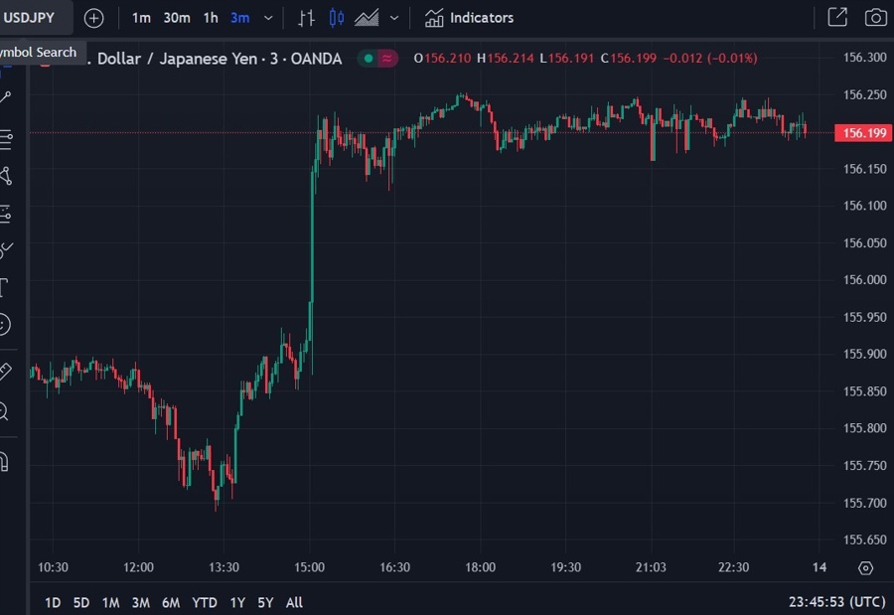Click the high value H156.214
Viewport: 894px width, 615px height.
pos(506,59)
